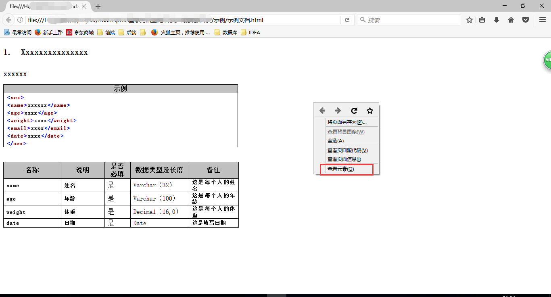Click the Xxxxxxxxxxxxxxx heading
Image resolution: width=551 pixels, height=297 pixels.
[54, 52]
